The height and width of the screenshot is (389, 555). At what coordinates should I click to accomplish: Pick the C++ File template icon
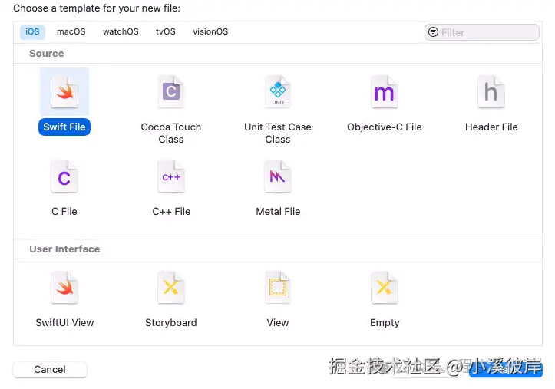(171, 176)
